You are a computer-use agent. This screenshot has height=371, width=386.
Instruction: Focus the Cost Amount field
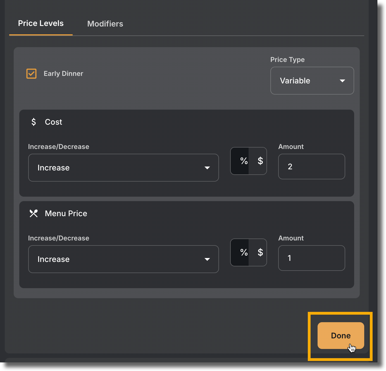[311, 167]
